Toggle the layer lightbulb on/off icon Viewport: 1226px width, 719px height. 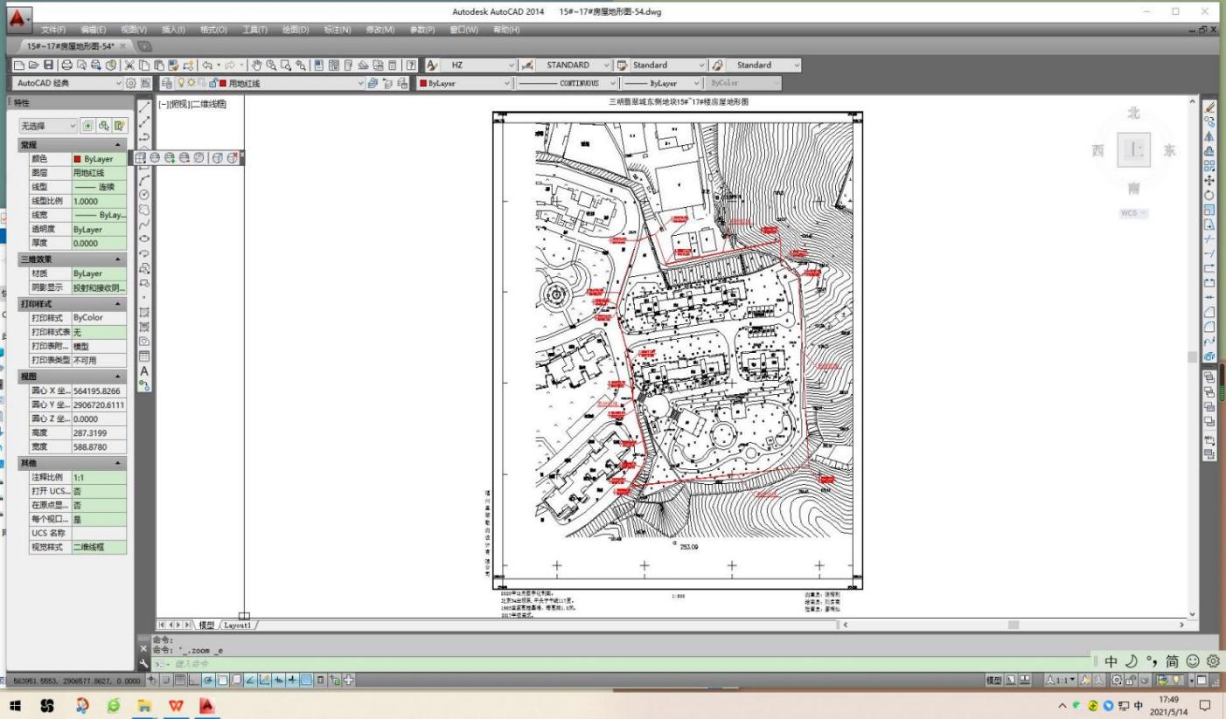tap(183, 84)
